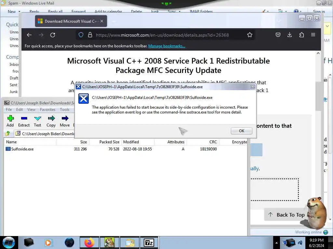
Task: Sort by the Attributes column header
Action: tap(170, 142)
